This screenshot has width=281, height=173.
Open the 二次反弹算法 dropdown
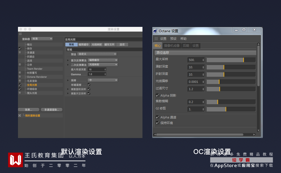103,65
